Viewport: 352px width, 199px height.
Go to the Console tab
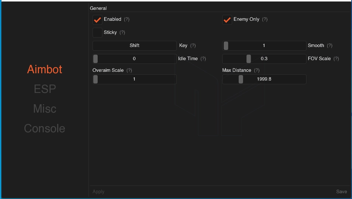point(44,128)
